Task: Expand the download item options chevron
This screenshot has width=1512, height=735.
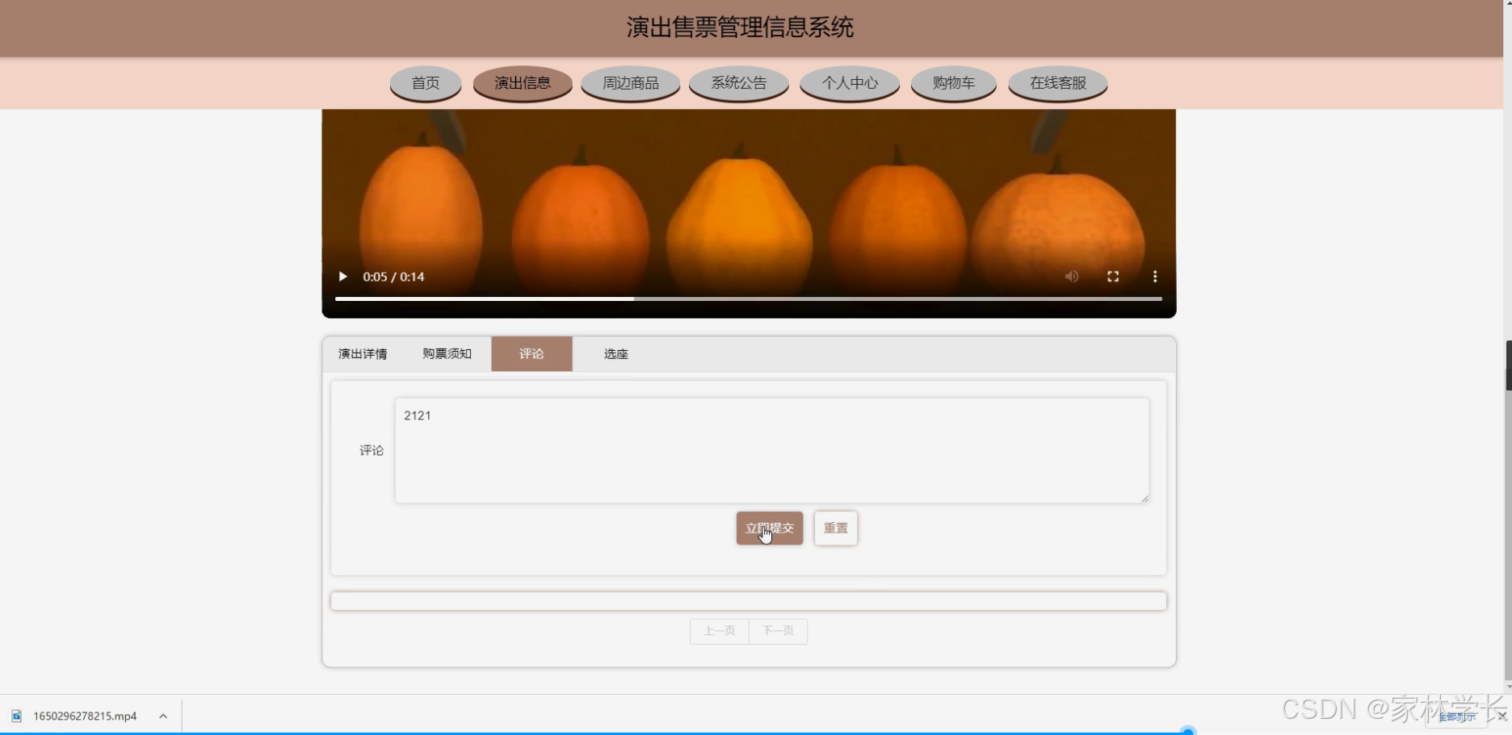Action: (x=163, y=716)
